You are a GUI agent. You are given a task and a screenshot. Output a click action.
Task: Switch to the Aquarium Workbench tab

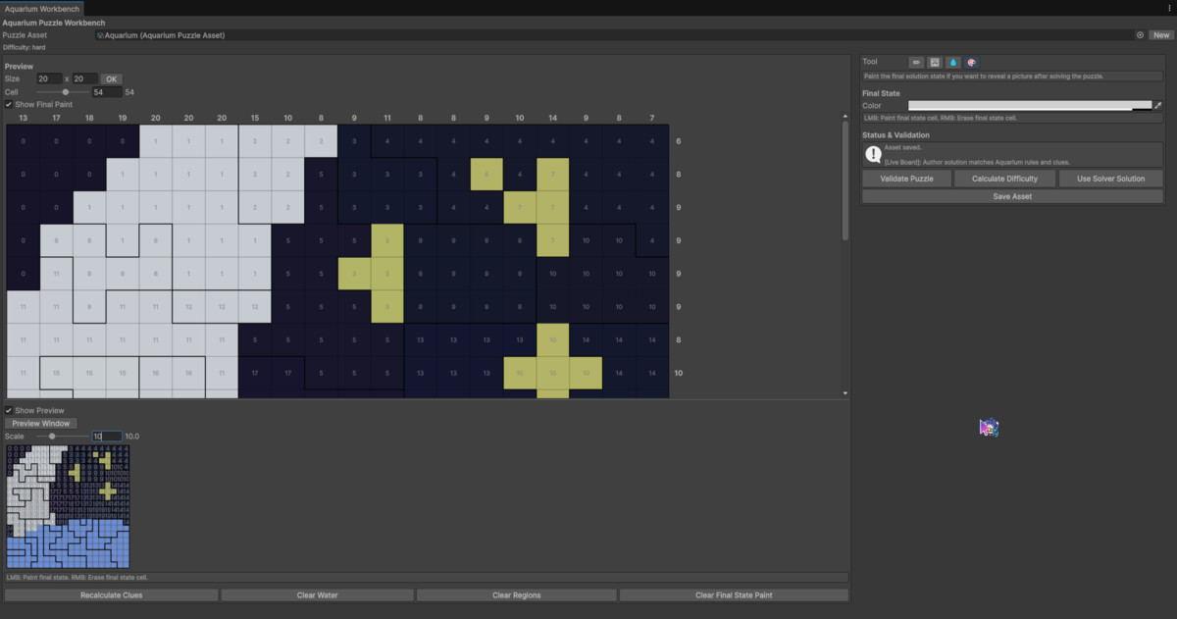41,8
